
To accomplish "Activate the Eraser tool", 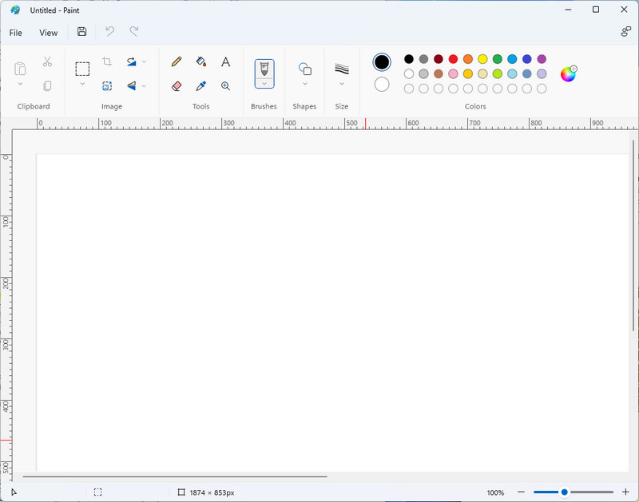I will click(x=177, y=86).
